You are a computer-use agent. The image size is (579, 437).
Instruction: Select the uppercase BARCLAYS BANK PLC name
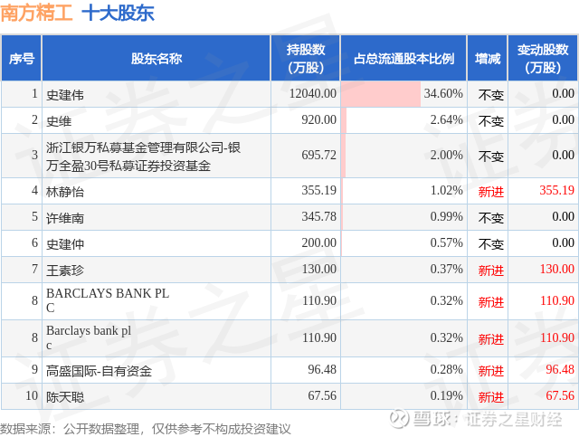coord(108,300)
